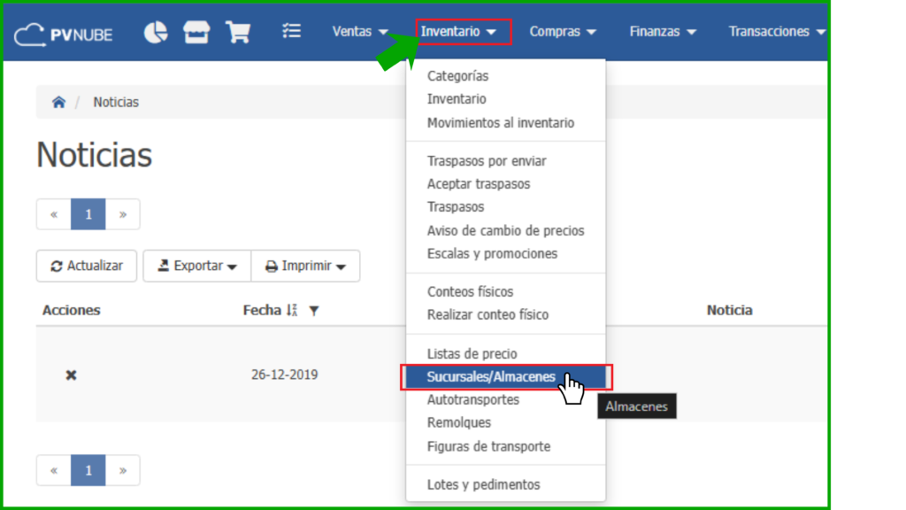906x510 pixels.
Task: Open the Exportar dropdown
Action: coord(196,266)
